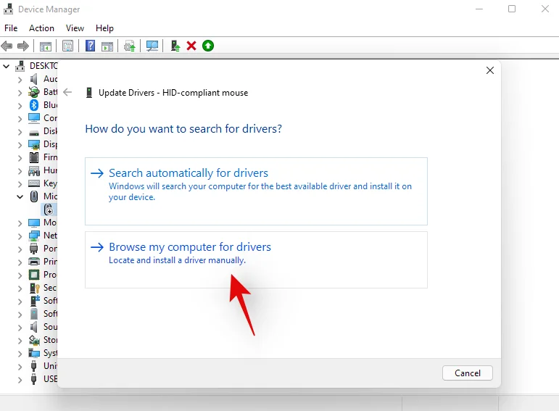Select the Human Interface Devices icon
Viewport: 559px width, 411px height.
click(x=34, y=171)
